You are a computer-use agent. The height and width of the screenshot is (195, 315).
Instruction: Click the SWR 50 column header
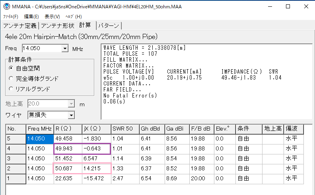click(124, 129)
